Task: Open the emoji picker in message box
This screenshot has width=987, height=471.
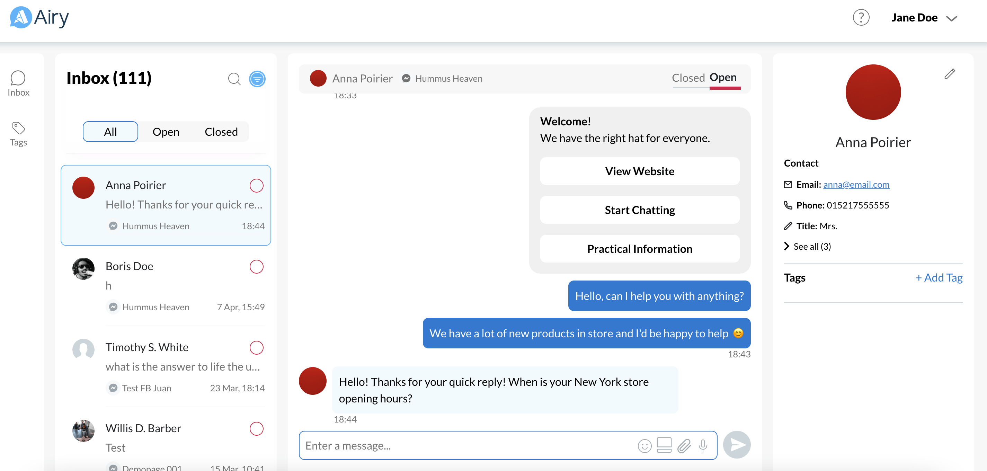Action: pos(644,446)
